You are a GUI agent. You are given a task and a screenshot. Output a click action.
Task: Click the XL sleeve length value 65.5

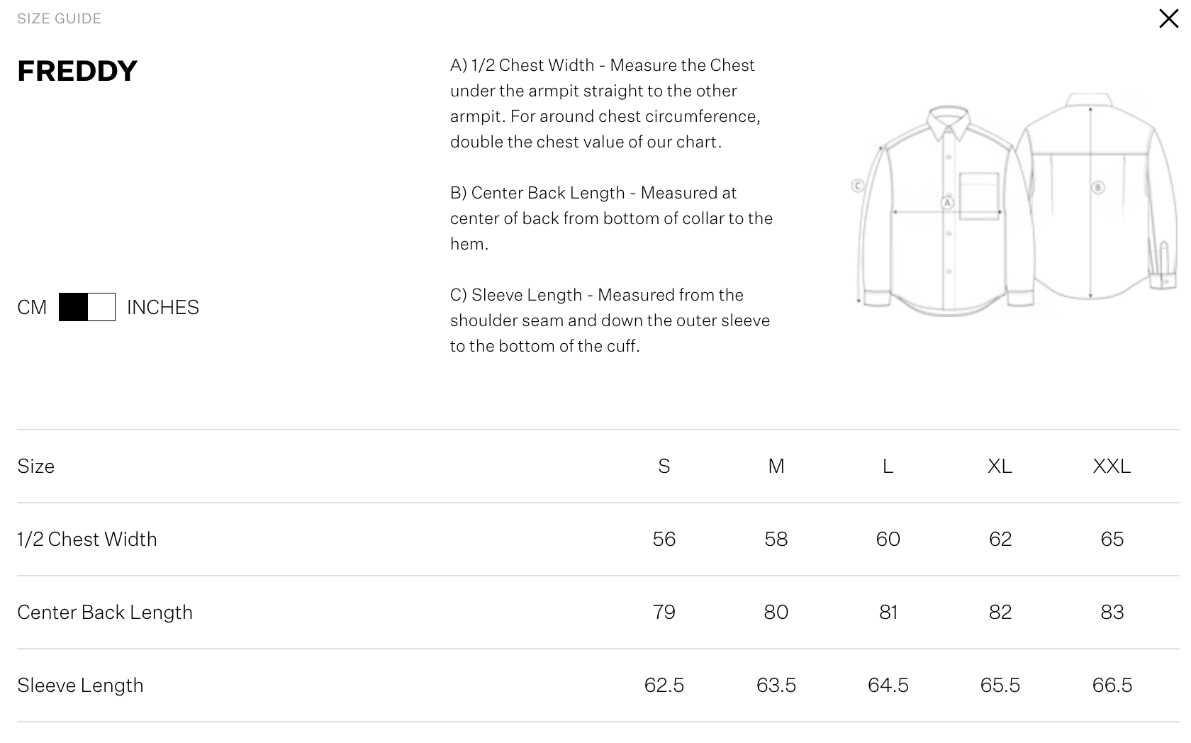[x=1000, y=685]
